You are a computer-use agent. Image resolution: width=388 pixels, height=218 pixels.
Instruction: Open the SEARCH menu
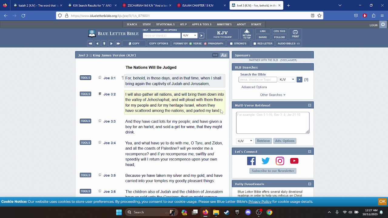click(x=132, y=25)
